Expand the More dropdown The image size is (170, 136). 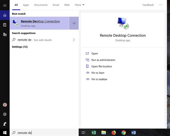tap(80, 5)
